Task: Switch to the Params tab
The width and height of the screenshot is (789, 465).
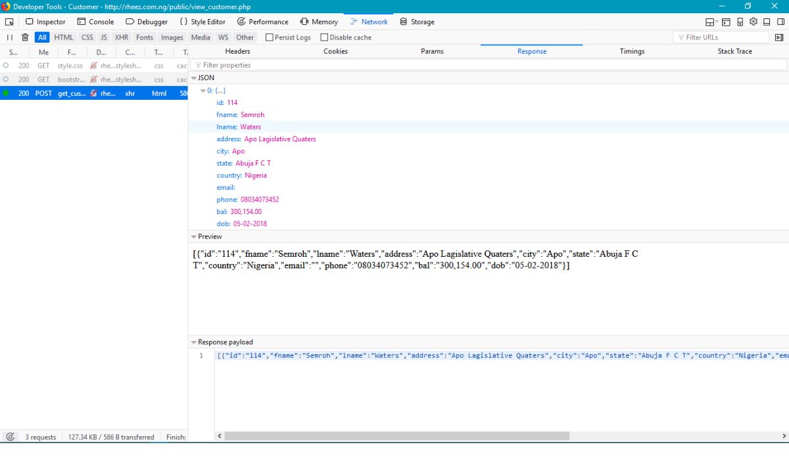Action: (432, 51)
